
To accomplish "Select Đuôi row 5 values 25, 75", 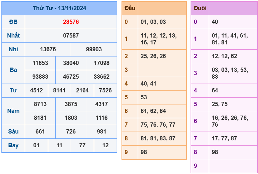I will click(220, 104).
